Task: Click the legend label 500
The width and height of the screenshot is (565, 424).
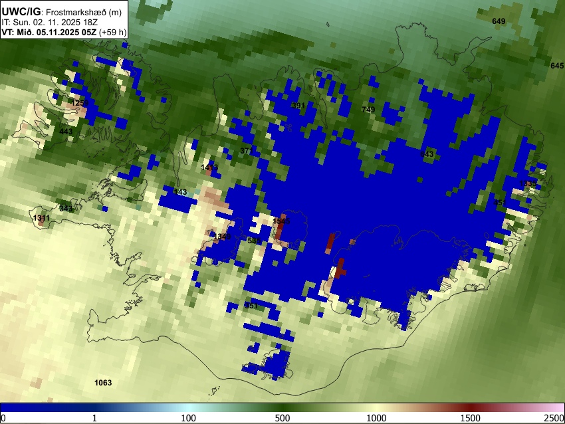Action: [x=282, y=418]
